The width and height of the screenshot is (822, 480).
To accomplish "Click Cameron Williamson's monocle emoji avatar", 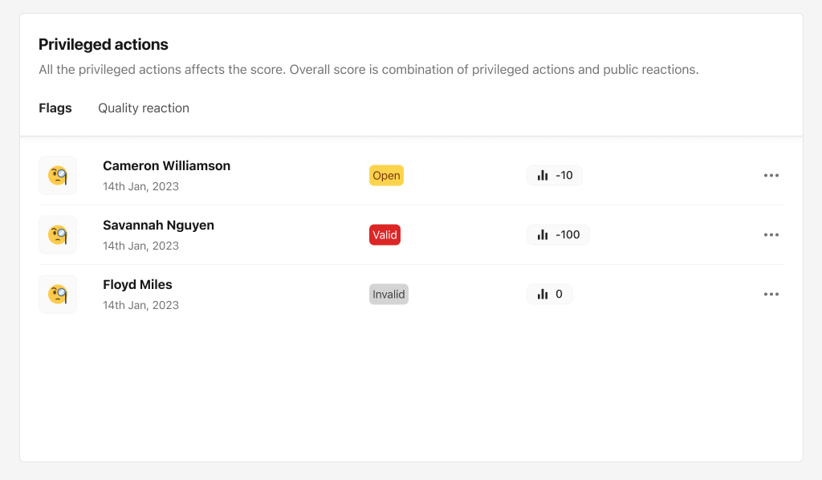I will point(57,175).
